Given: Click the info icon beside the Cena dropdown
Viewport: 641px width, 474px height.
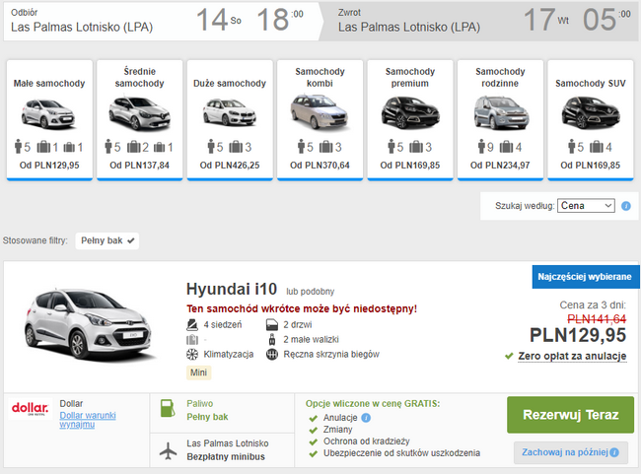Looking at the screenshot, I should pos(626,206).
